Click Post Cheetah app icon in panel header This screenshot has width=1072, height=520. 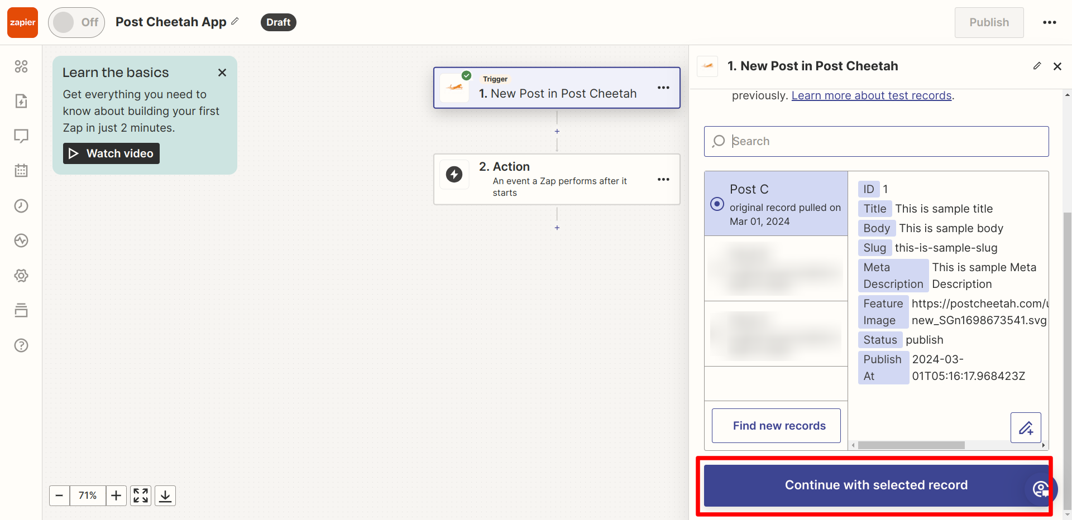(707, 66)
